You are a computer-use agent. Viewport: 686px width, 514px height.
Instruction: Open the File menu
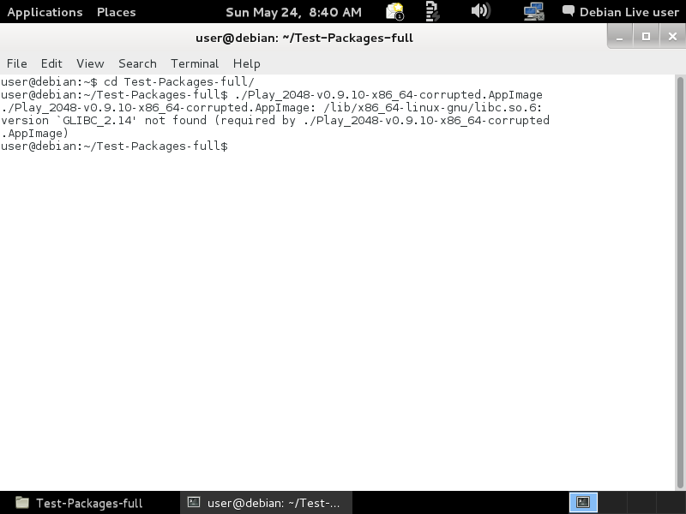[x=16, y=63]
